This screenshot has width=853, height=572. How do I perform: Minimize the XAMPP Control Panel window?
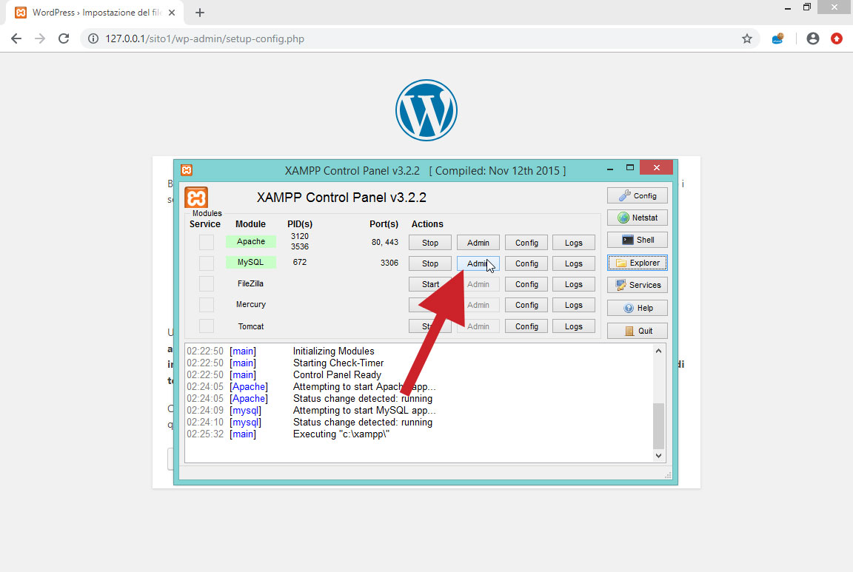tap(610, 168)
